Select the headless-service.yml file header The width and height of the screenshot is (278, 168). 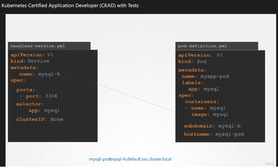click(x=49, y=46)
